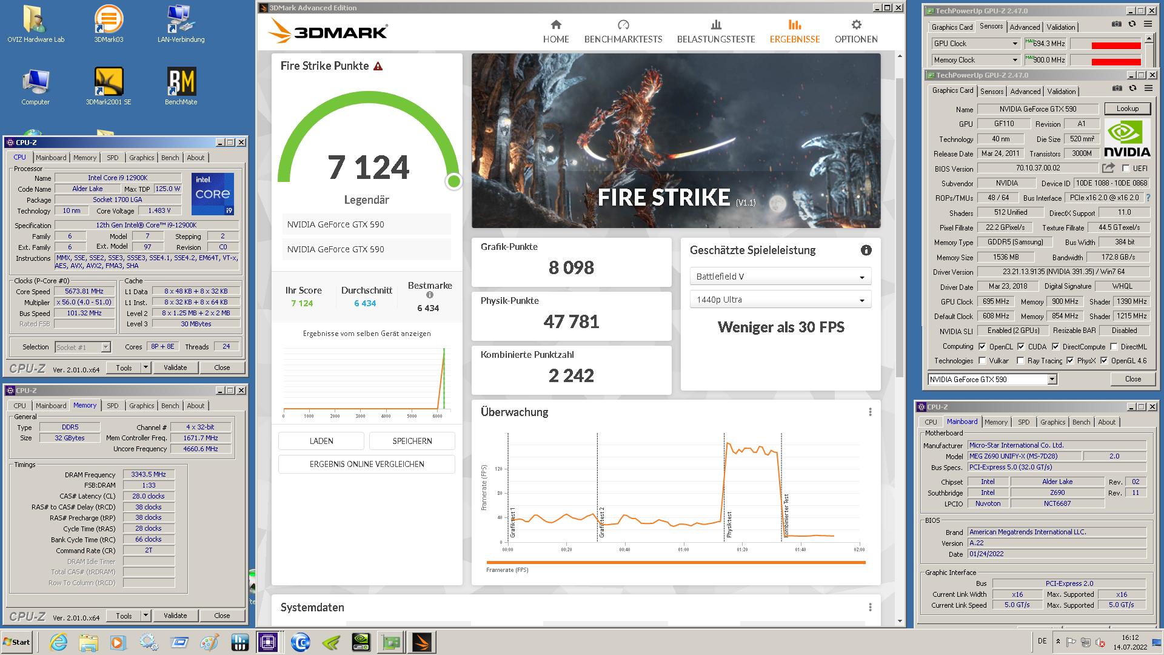Image resolution: width=1164 pixels, height=655 pixels.
Task: Open the Graphics tab in upper CPU-Z
Action: tap(141, 158)
